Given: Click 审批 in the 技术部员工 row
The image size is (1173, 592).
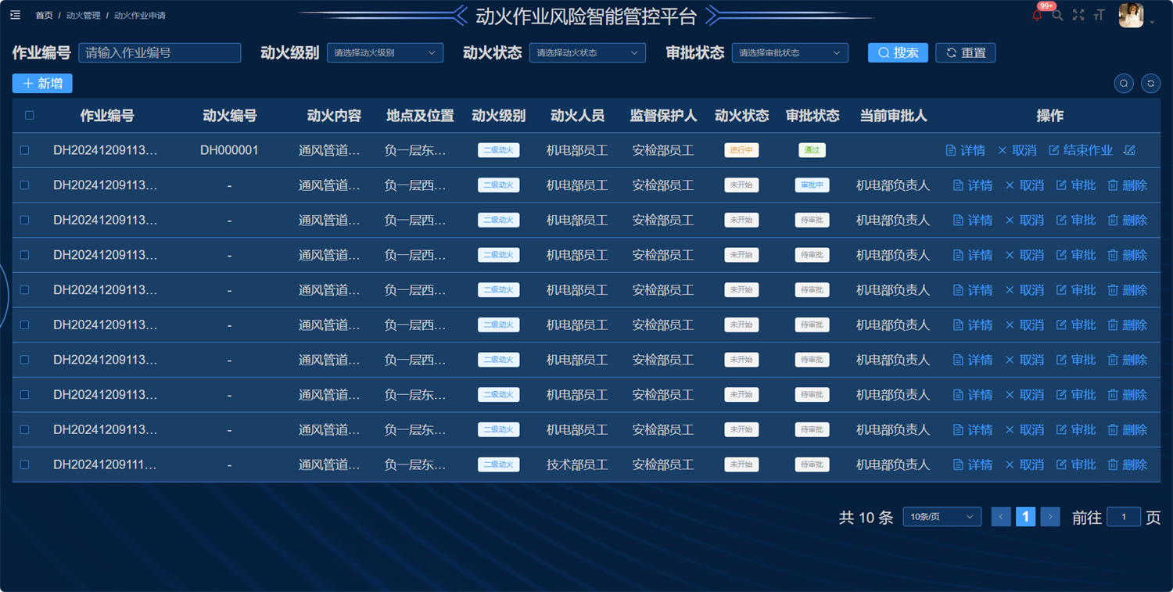Looking at the screenshot, I should pyautogui.click(x=1075, y=465).
